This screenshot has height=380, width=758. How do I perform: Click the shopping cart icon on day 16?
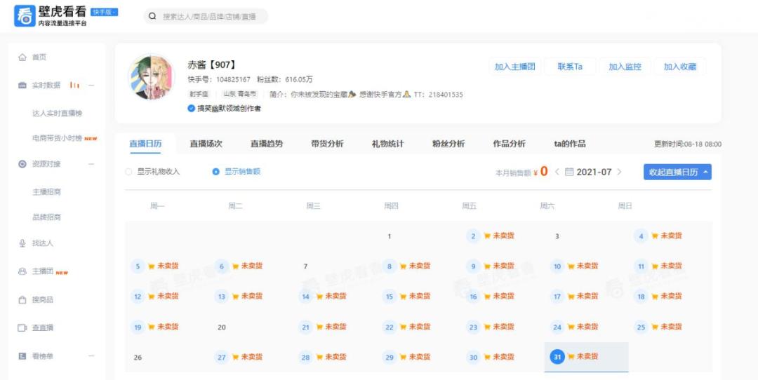point(487,297)
